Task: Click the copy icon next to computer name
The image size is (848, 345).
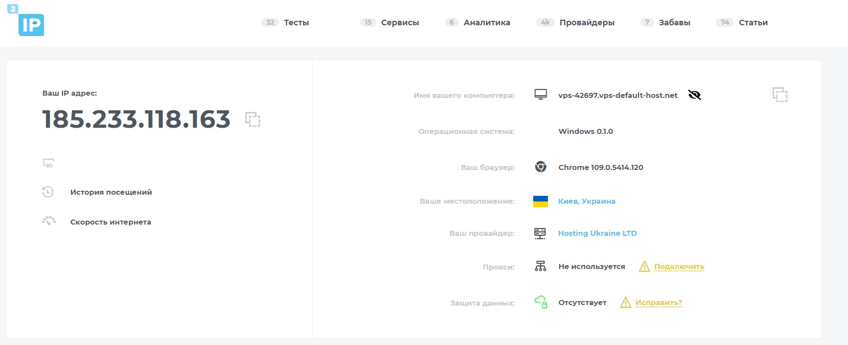Action: click(780, 95)
